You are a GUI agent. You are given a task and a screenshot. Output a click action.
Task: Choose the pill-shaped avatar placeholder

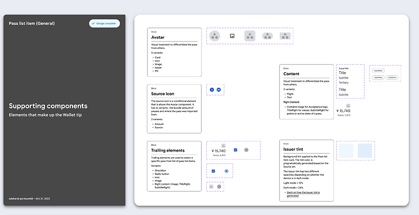pos(268,36)
